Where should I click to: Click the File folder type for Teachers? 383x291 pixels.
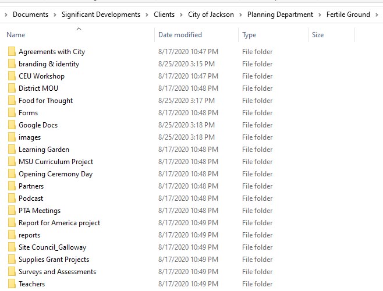click(257, 283)
